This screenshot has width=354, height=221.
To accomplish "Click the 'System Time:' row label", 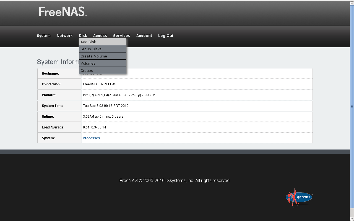I will 53,106.
